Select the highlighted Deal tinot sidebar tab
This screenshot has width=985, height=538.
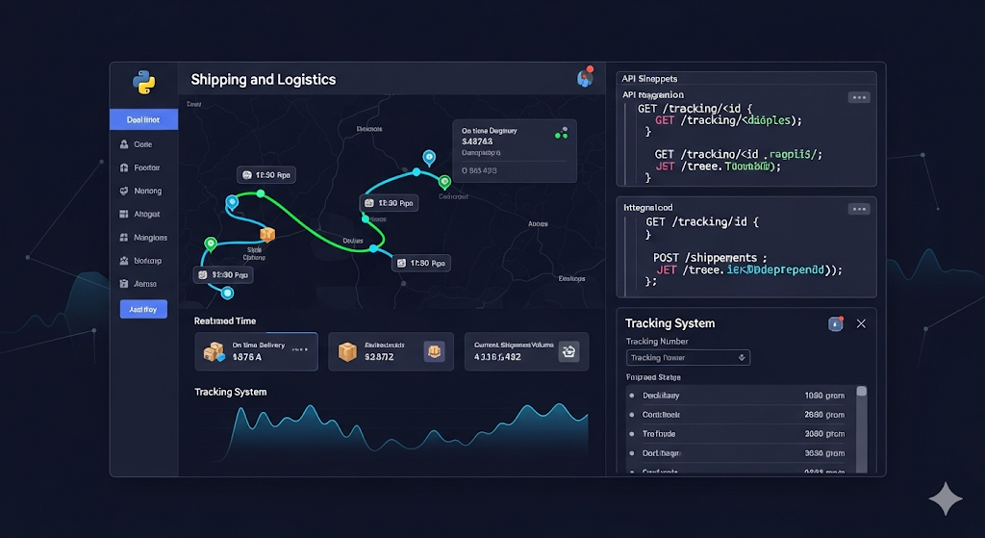[144, 119]
